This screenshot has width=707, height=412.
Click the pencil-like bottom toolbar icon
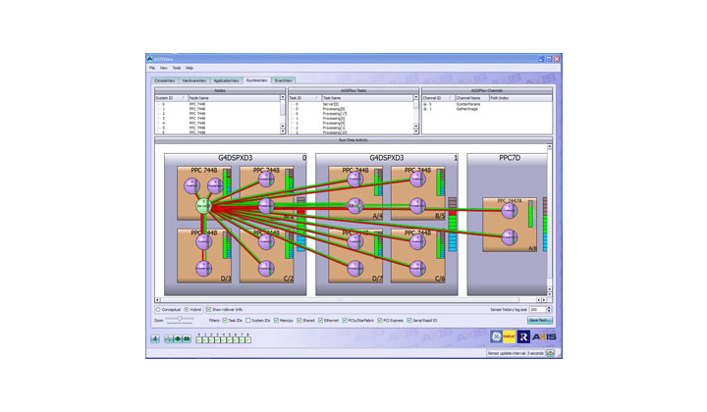point(169,338)
